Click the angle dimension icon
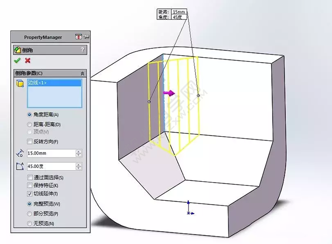The height and width of the screenshot is (244, 332). click(x=20, y=166)
